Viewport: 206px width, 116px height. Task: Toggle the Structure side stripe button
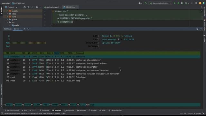pos(1,102)
